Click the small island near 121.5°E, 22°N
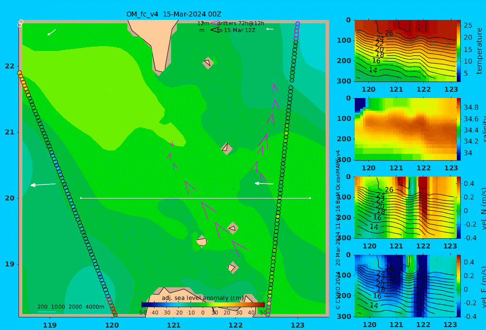Image resolution: width=486 pixels, height=330 pixels. 208,63
